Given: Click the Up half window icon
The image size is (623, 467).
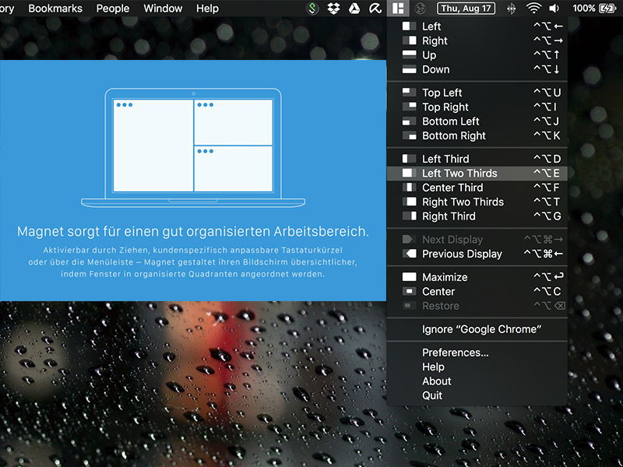Looking at the screenshot, I should pos(409,54).
